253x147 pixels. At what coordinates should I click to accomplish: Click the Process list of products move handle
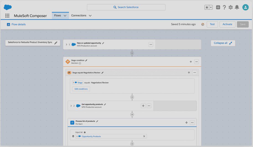tap(186, 122)
